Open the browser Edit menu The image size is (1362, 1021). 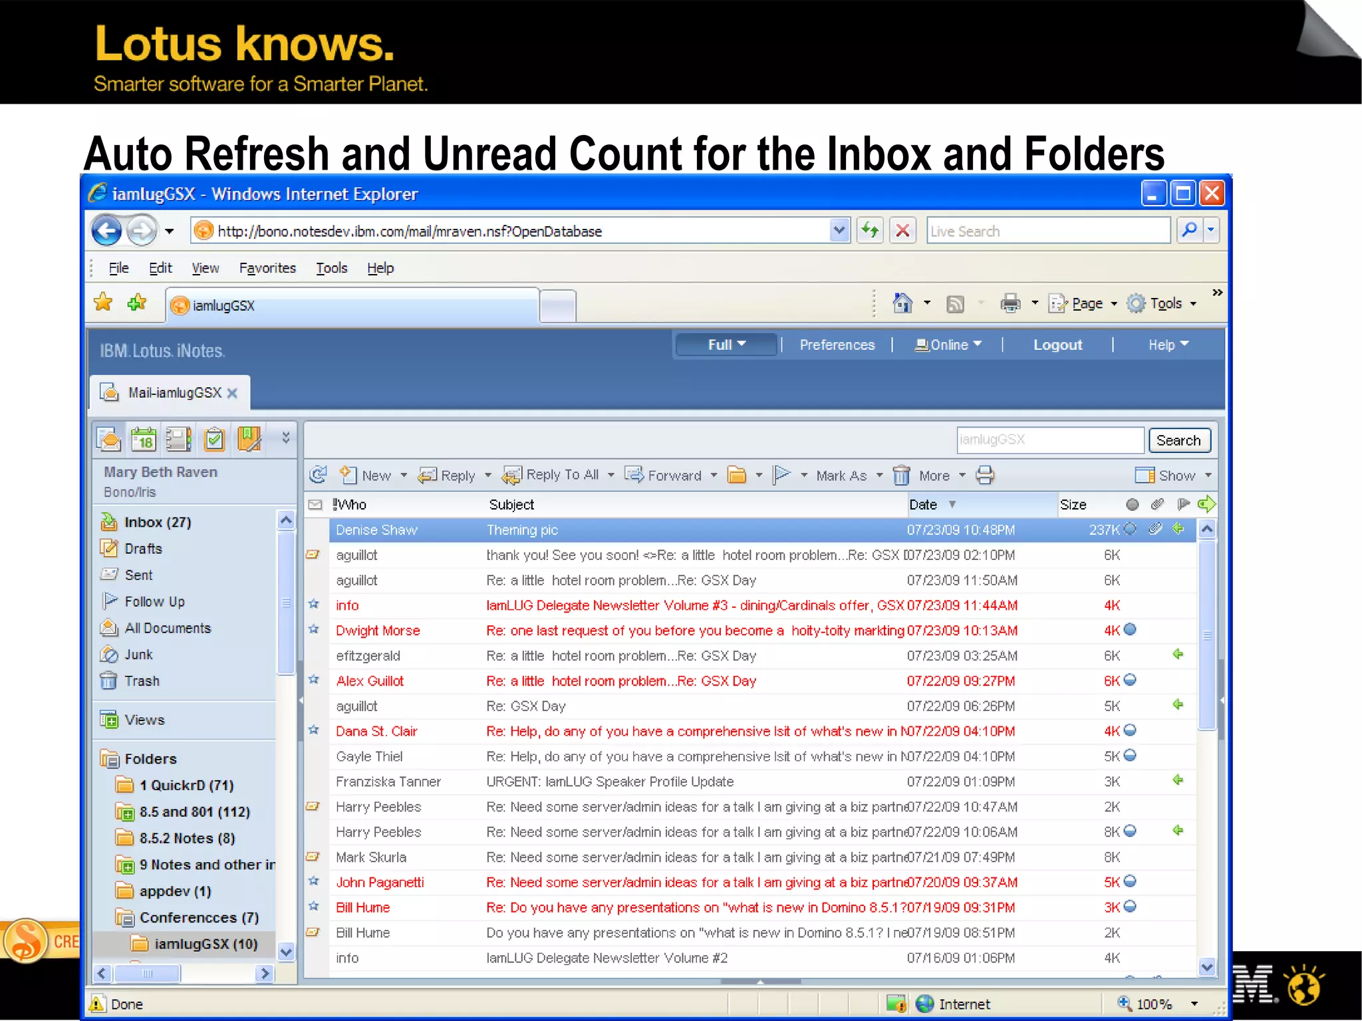pyautogui.click(x=160, y=268)
